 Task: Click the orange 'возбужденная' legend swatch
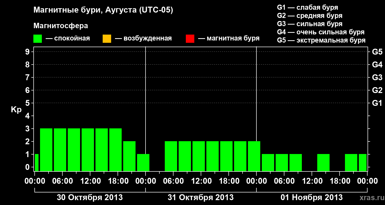pos(107,39)
